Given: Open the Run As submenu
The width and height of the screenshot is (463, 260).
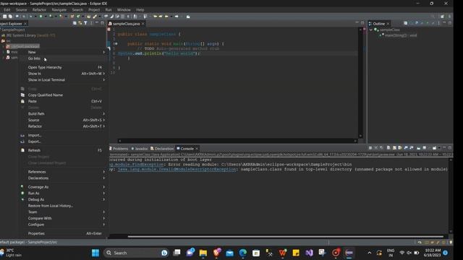Looking at the screenshot, I should click(x=34, y=193).
